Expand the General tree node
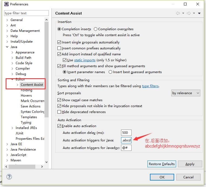Image resolution: width=206 pixels, height=187 pixels. pos(7,20)
